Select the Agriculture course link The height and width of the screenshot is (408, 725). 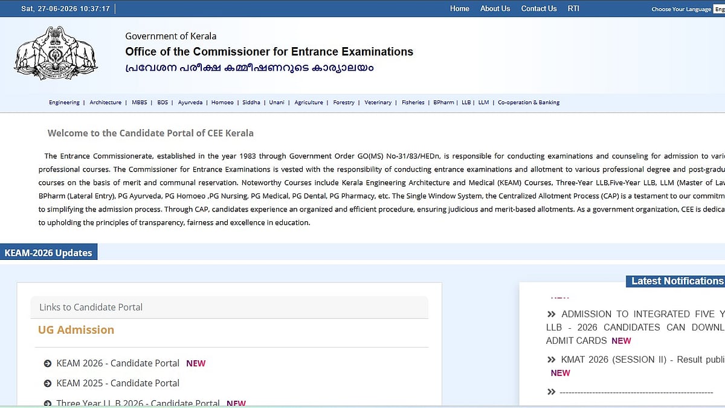pyautogui.click(x=309, y=103)
